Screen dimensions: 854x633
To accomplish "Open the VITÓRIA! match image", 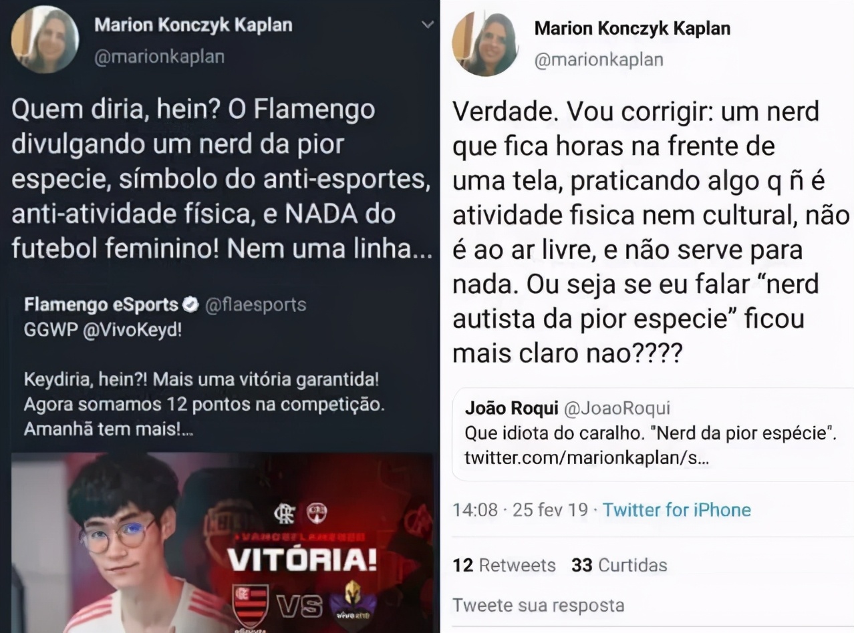I will pyautogui.click(x=222, y=542).
